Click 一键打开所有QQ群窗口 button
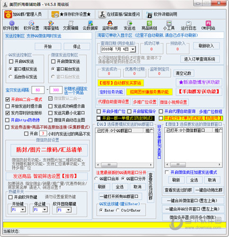 pyautogui.click(x=120, y=196)
